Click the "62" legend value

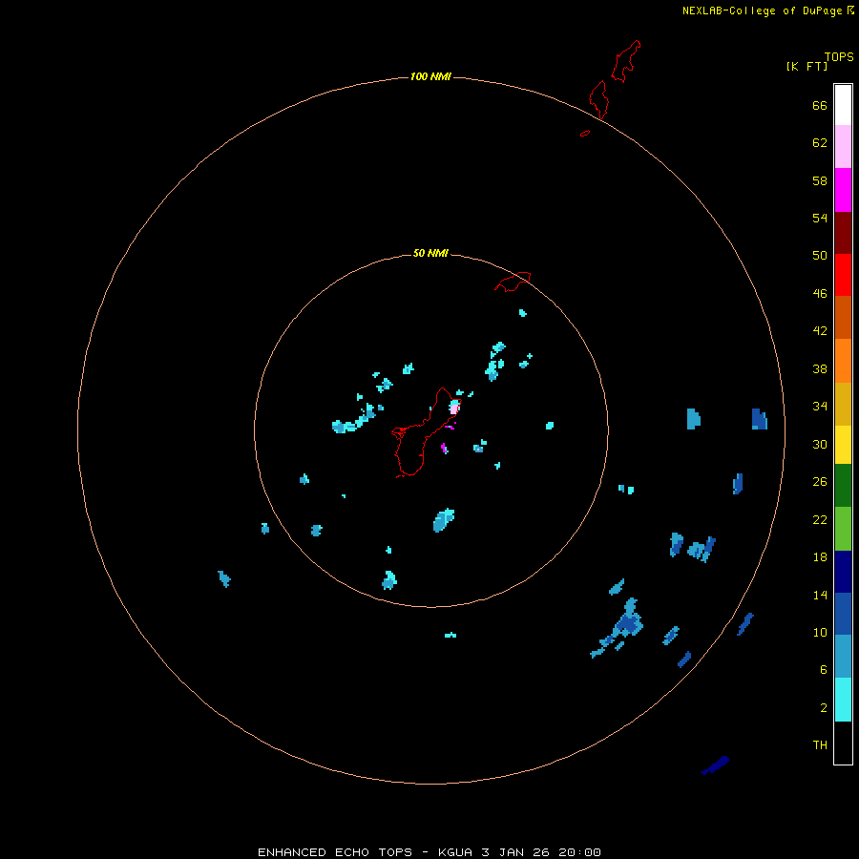(820, 143)
